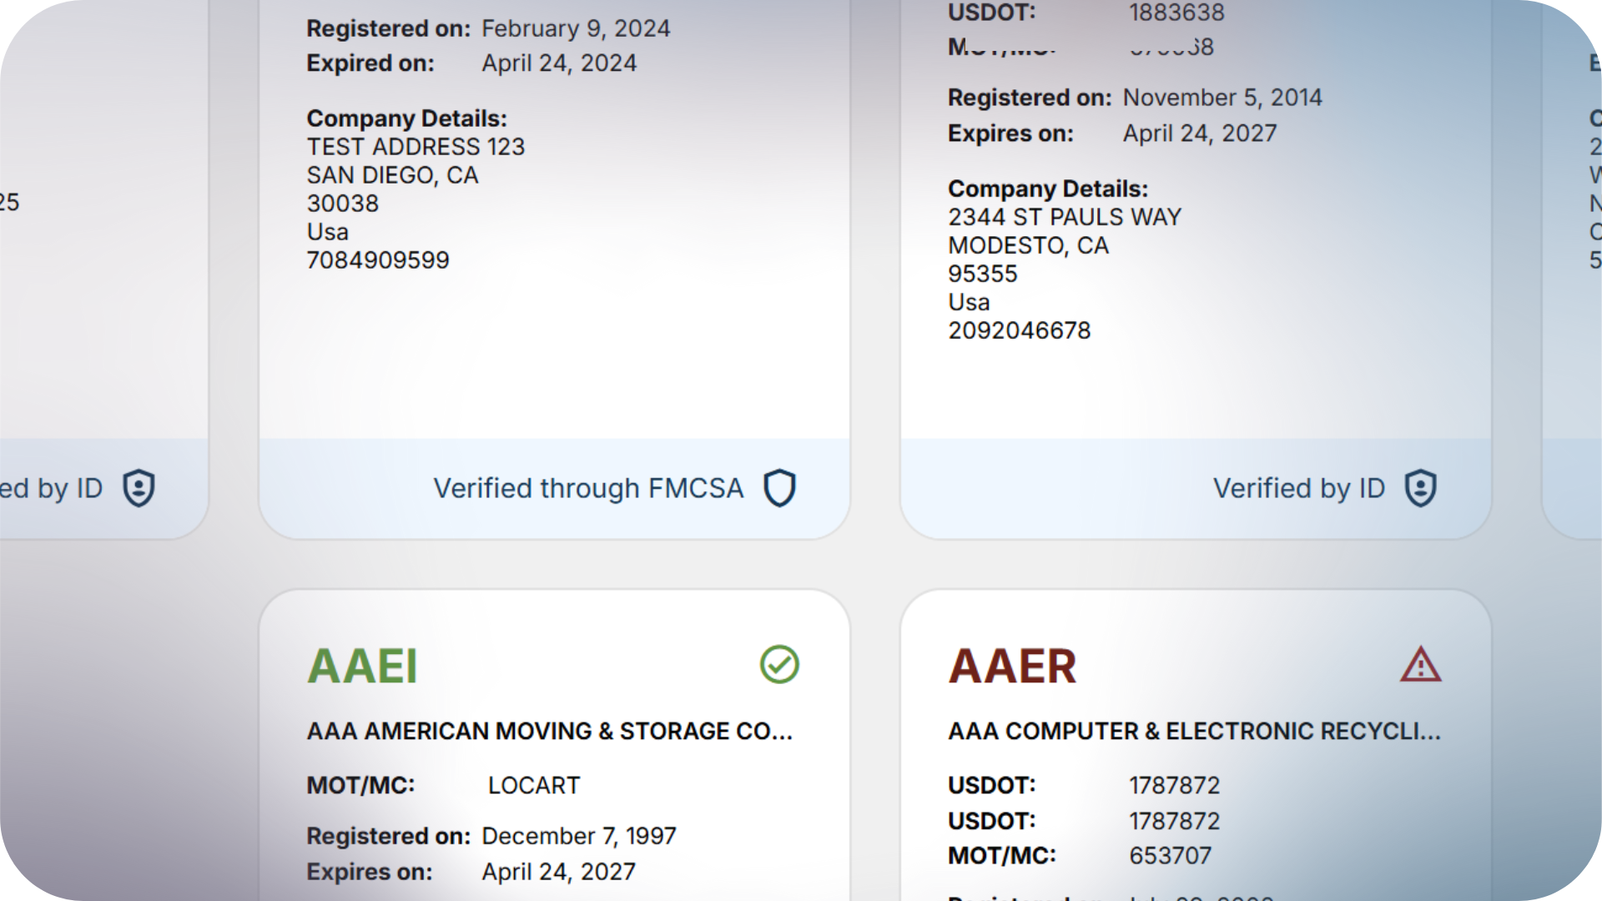Screen dimensions: 1602x901
Task: Click the warning icon beside AAA COMPUTER recycling title
Action: (1420, 665)
